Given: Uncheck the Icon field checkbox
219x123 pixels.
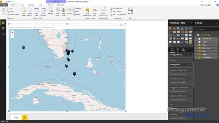Looking at the screenshot, I should pyautogui.click(x=199, y=45).
